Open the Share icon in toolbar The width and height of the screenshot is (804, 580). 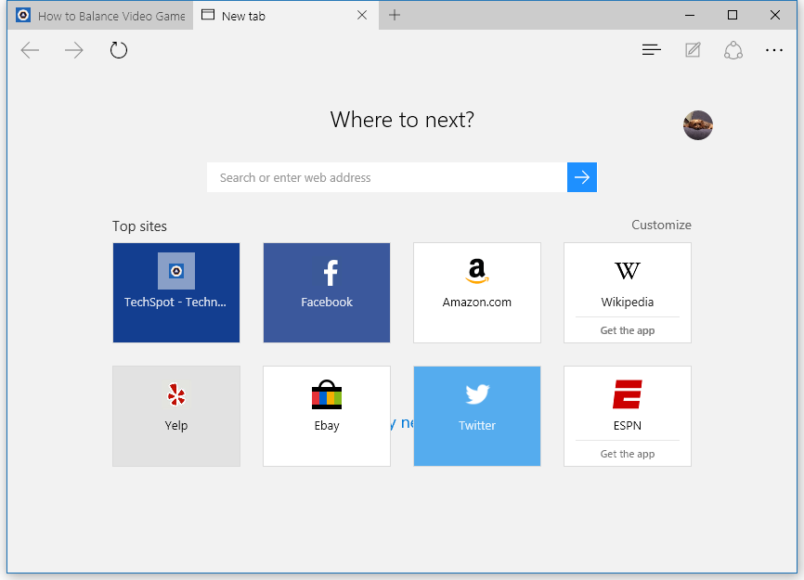coord(733,50)
